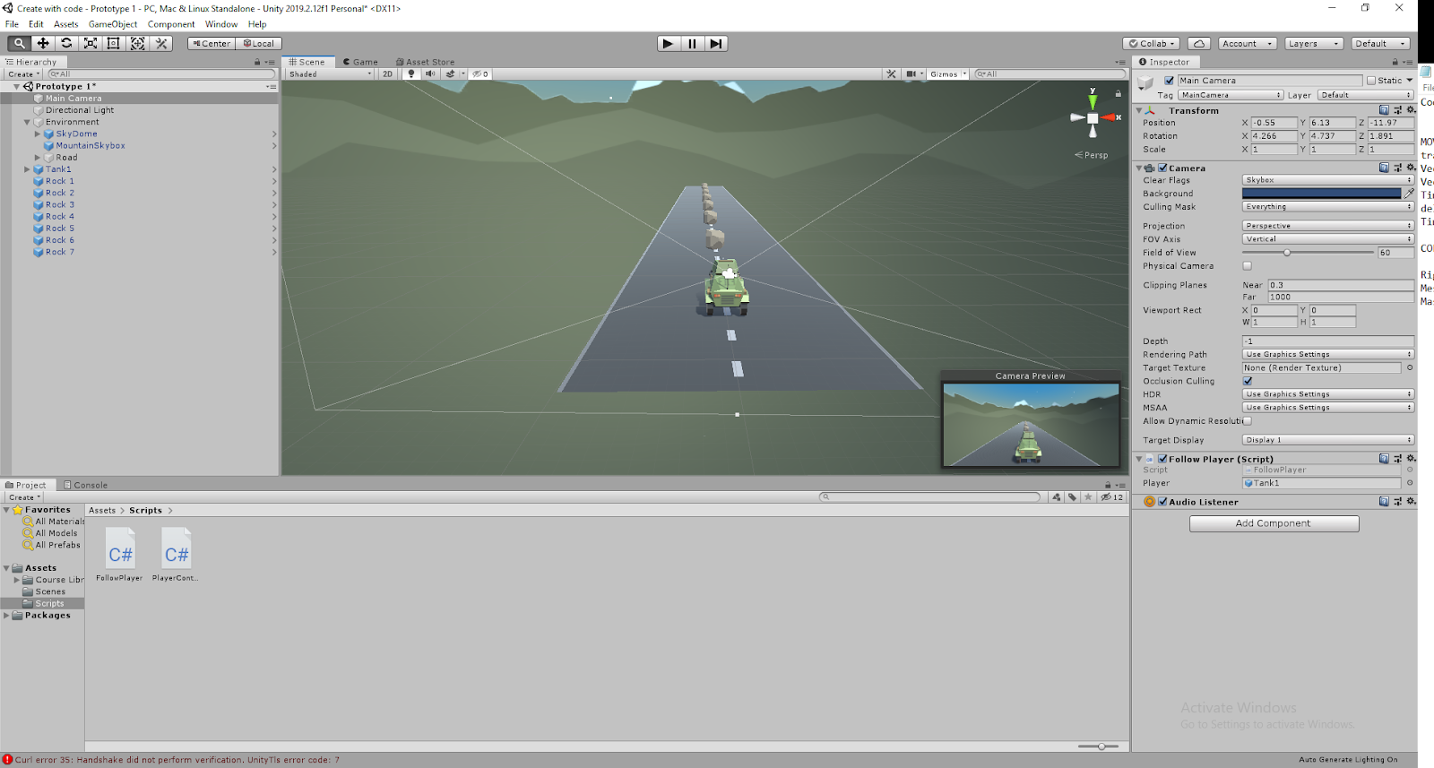Click the Step frame button
This screenshot has height=768, width=1434.
coord(715,43)
